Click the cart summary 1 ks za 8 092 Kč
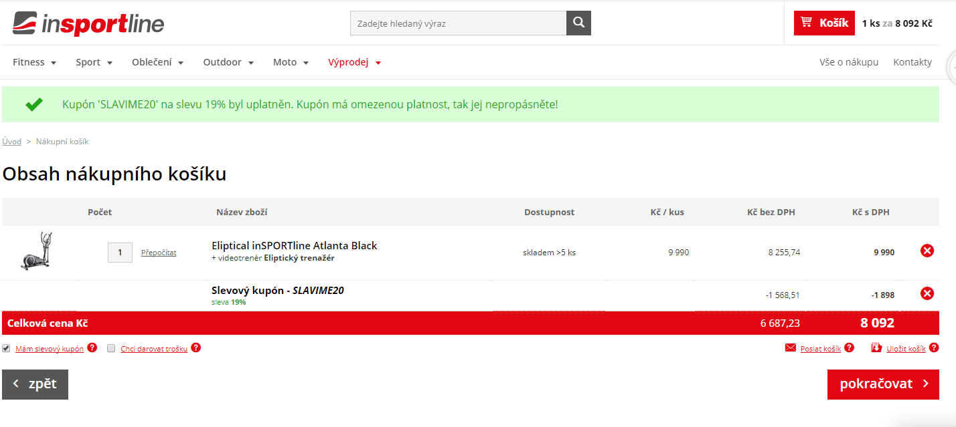The image size is (956, 427). click(x=897, y=23)
